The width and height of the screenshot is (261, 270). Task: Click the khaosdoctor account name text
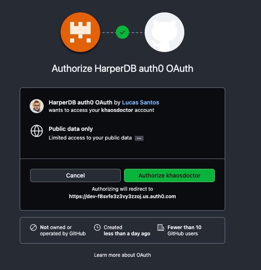(x=117, y=110)
